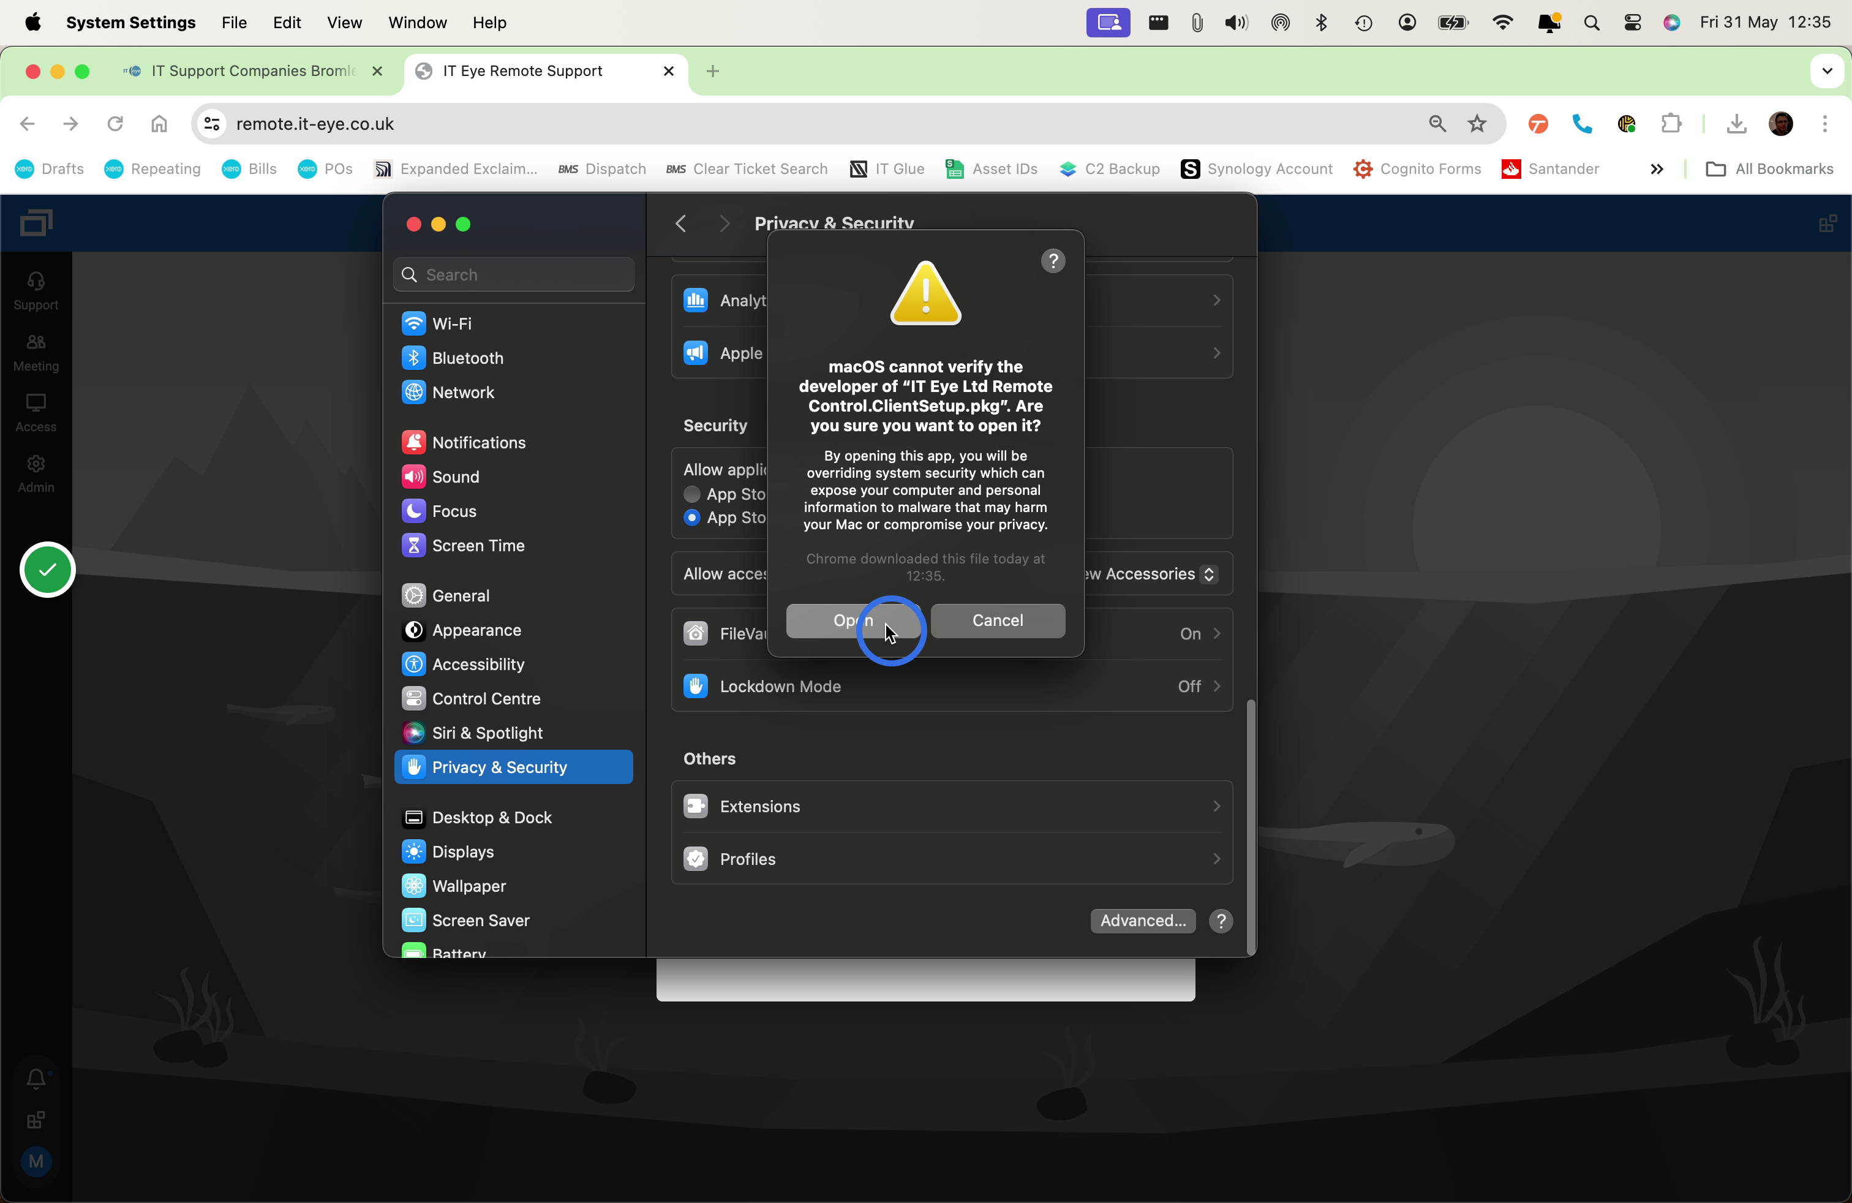Expand the Analytics row chevron
The image size is (1852, 1203).
tap(1216, 300)
